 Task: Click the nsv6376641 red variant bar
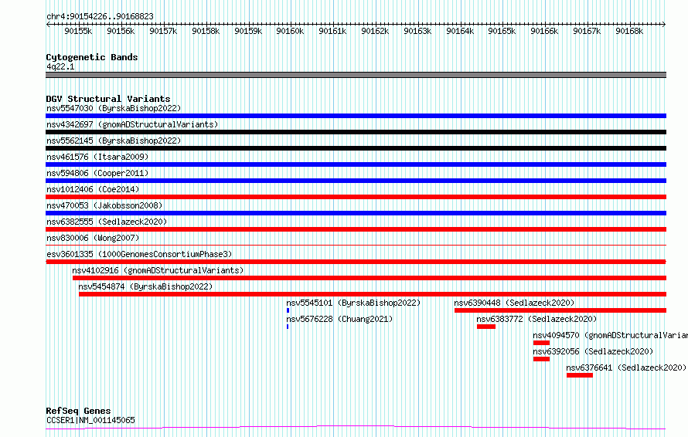580,375
